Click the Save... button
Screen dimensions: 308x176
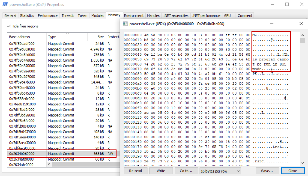(x=267, y=171)
